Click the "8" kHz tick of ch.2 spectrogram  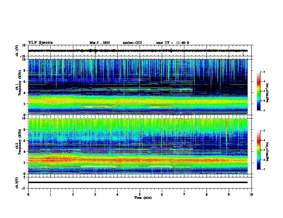pyautogui.click(x=25, y=130)
